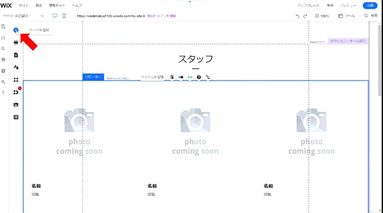Click the 保存 button

(330, 5)
